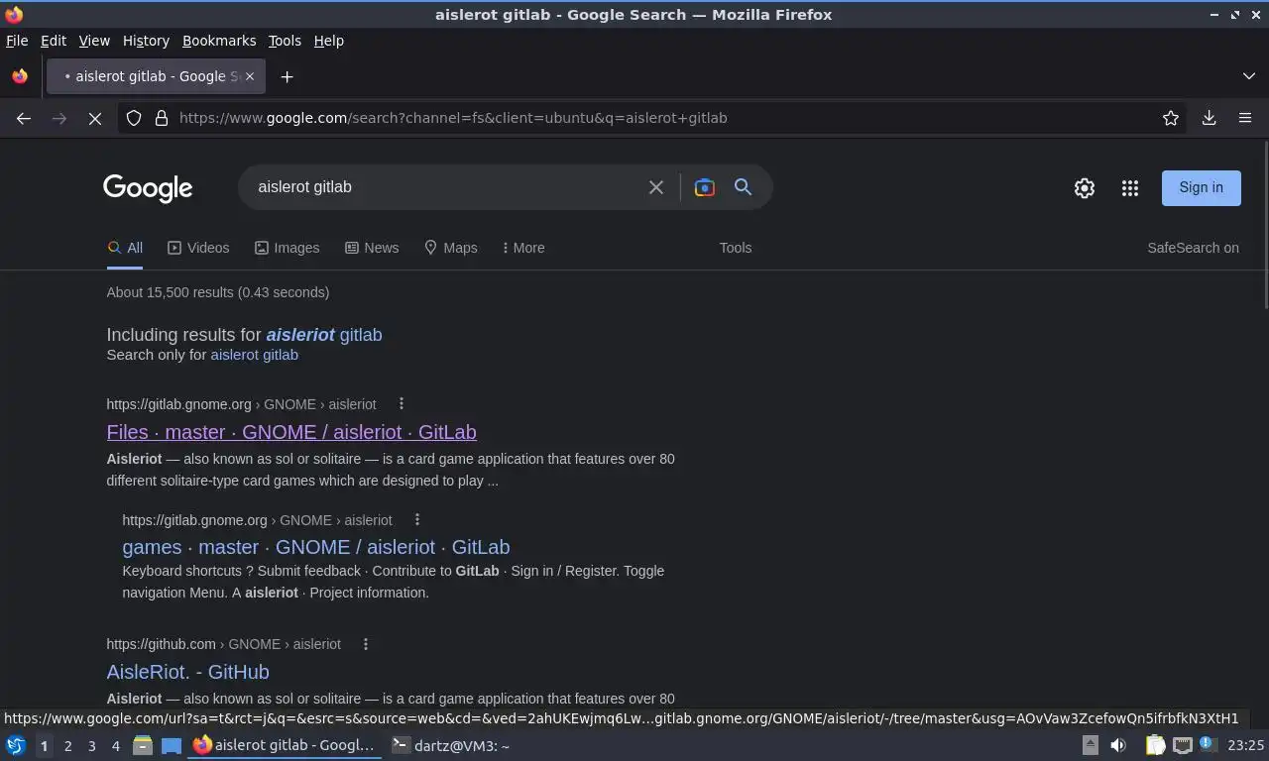Switch to workspace 3

point(91,746)
